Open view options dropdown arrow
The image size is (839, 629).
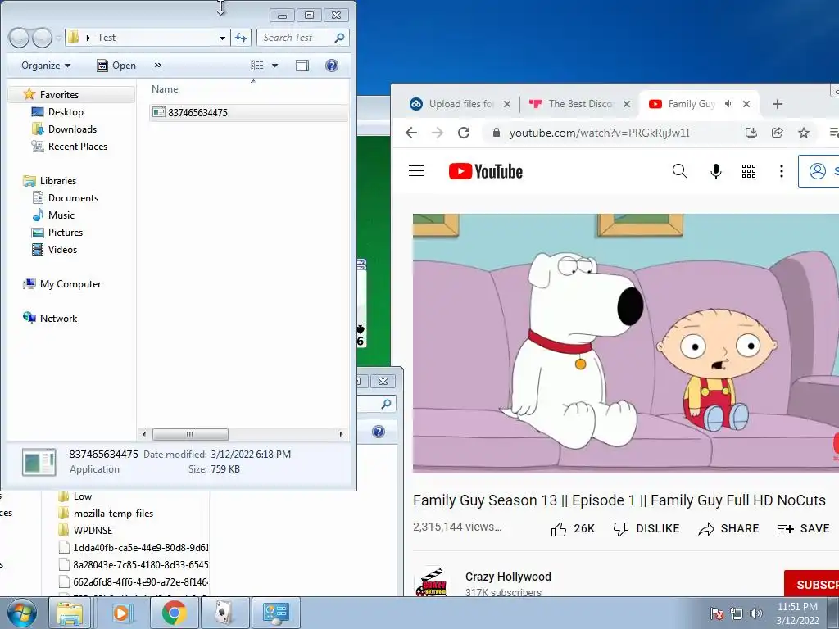275,66
